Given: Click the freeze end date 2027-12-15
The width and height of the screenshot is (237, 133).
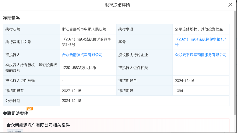Looking at the screenshot, I should pos(71,91).
